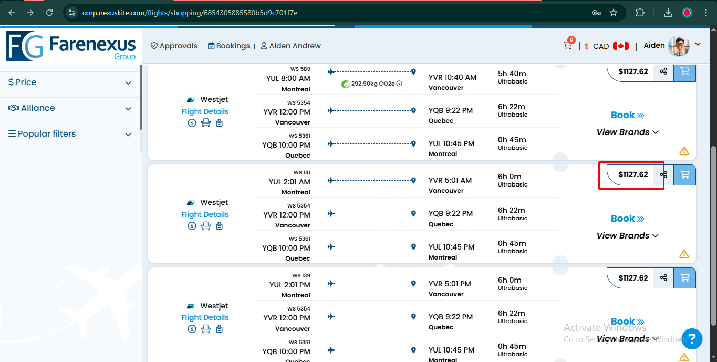
Task: Click $1127.62 price on the YUL 8:00 AM itinerary
Action: coord(633,71)
